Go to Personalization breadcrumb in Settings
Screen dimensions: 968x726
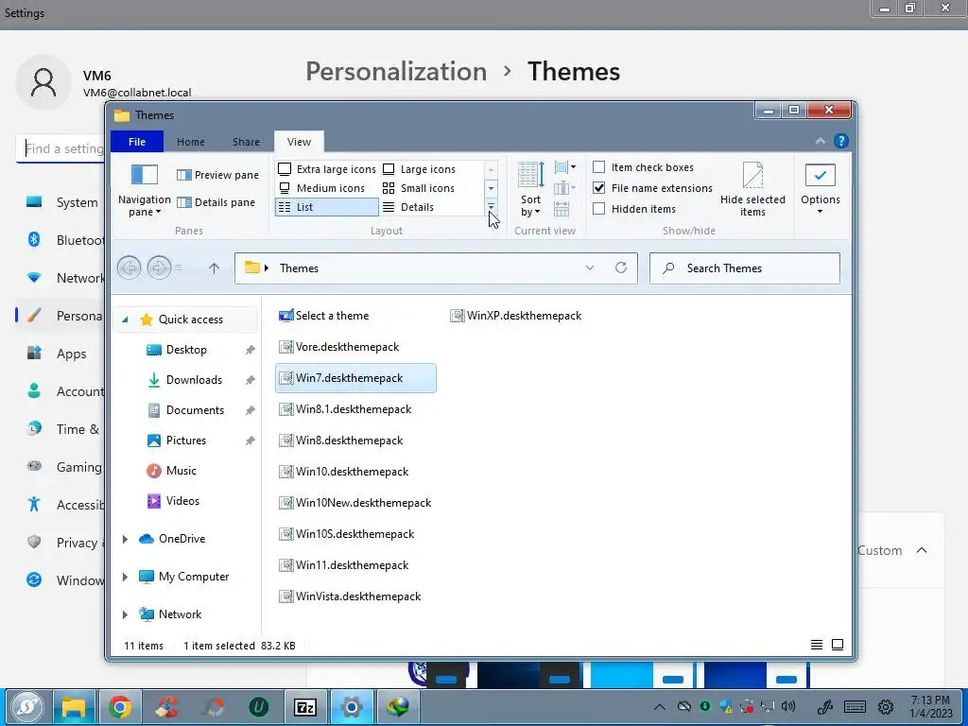click(396, 71)
